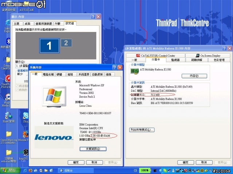Click help button in 系統內容 window
The width and height of the screenshot is (233, 174).
[115, 67]
